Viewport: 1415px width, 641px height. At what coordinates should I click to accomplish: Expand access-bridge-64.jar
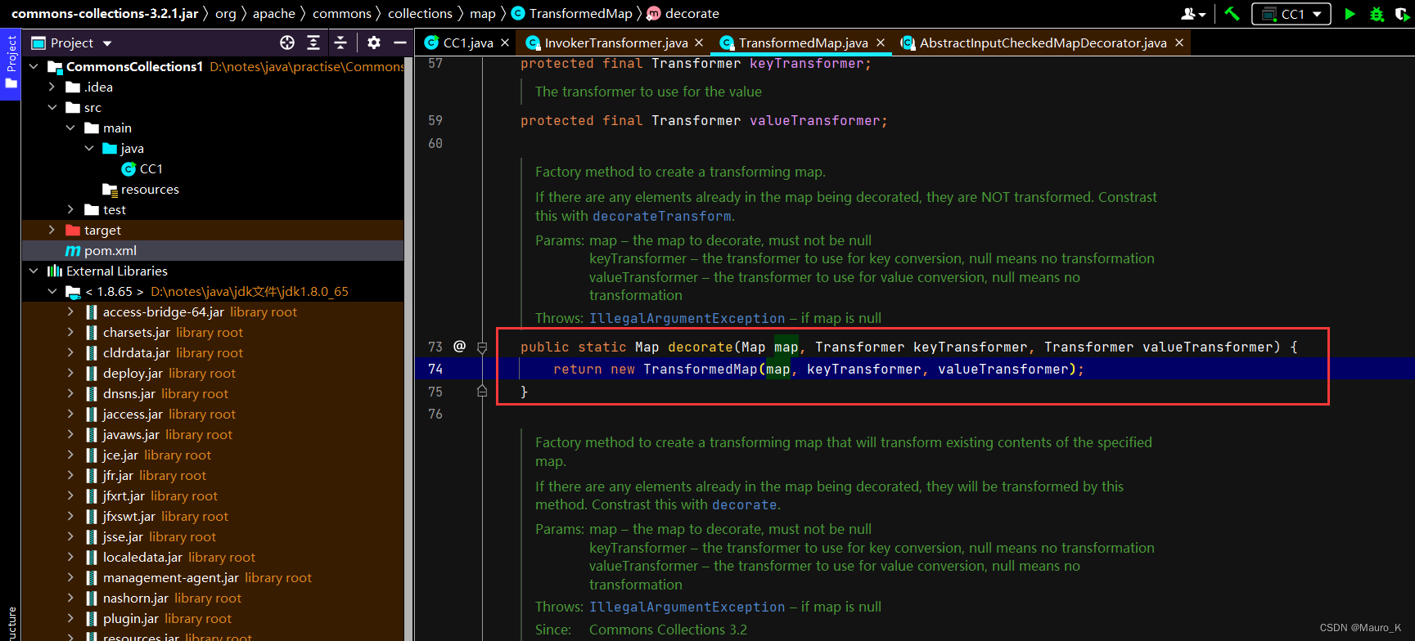70,312
